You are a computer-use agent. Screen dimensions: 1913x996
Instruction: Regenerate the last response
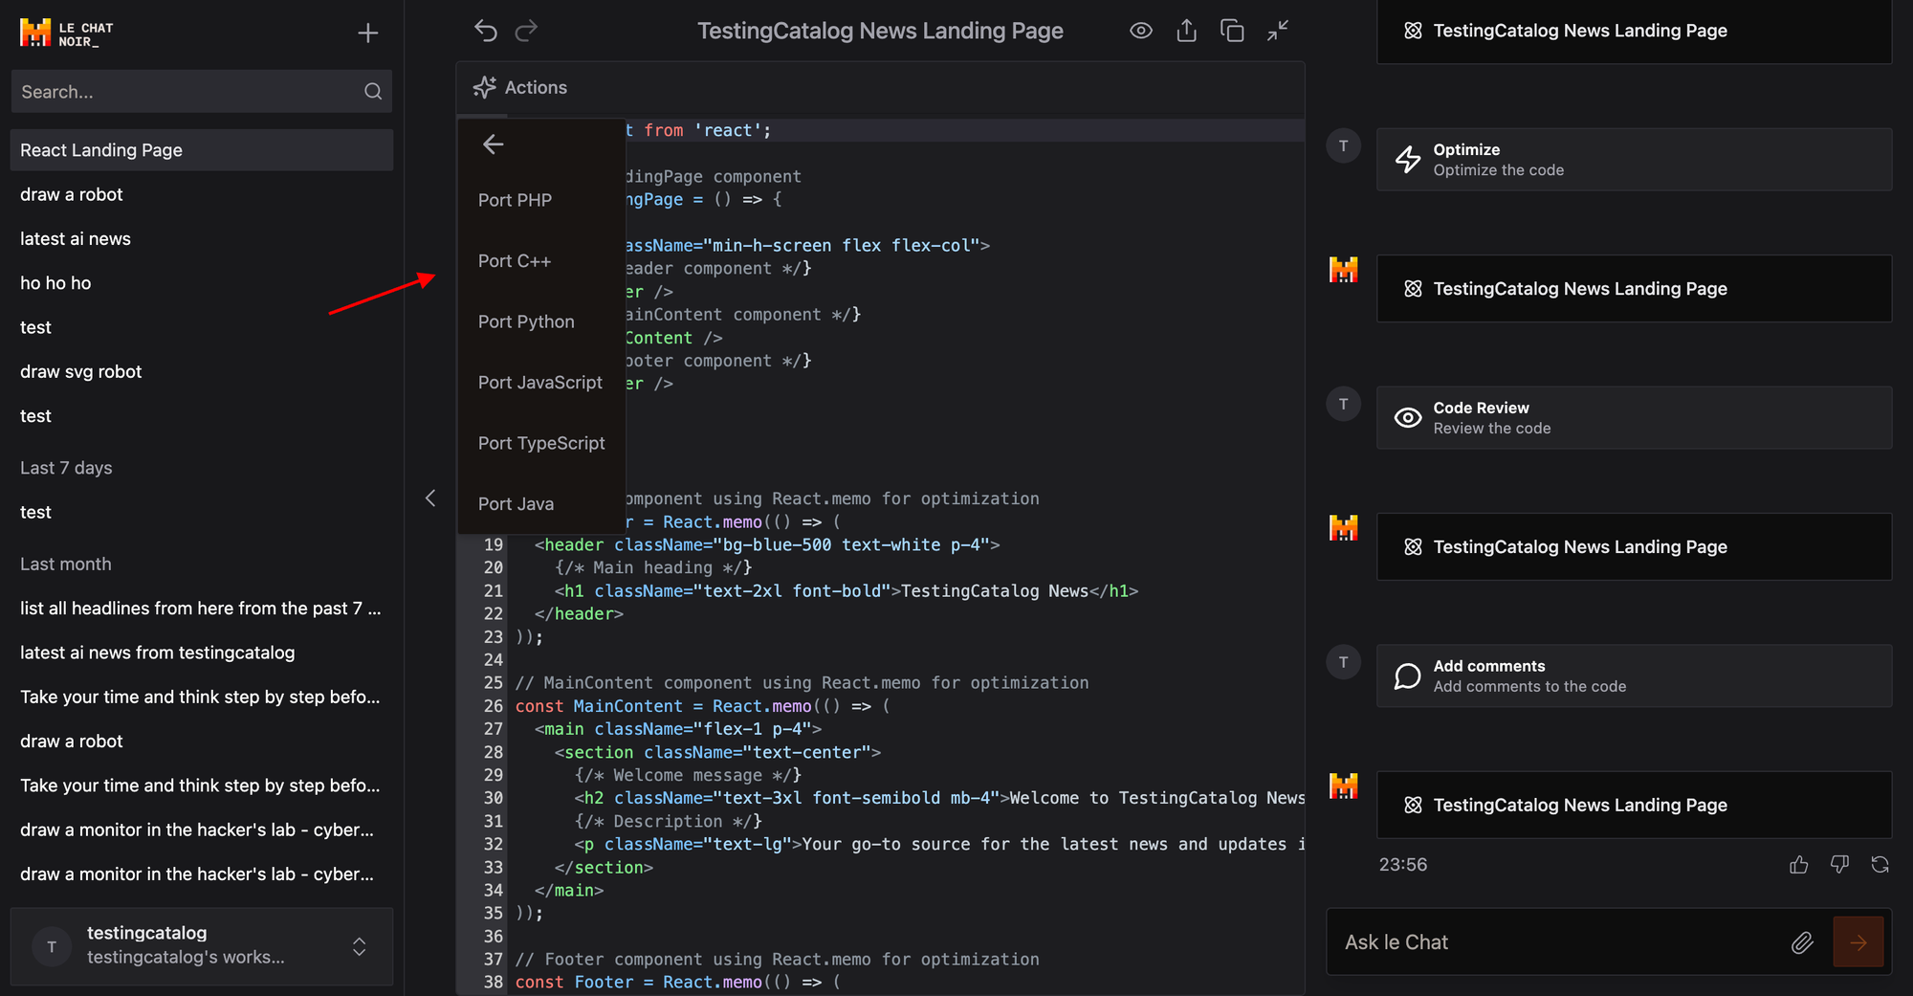[1880, 865]
